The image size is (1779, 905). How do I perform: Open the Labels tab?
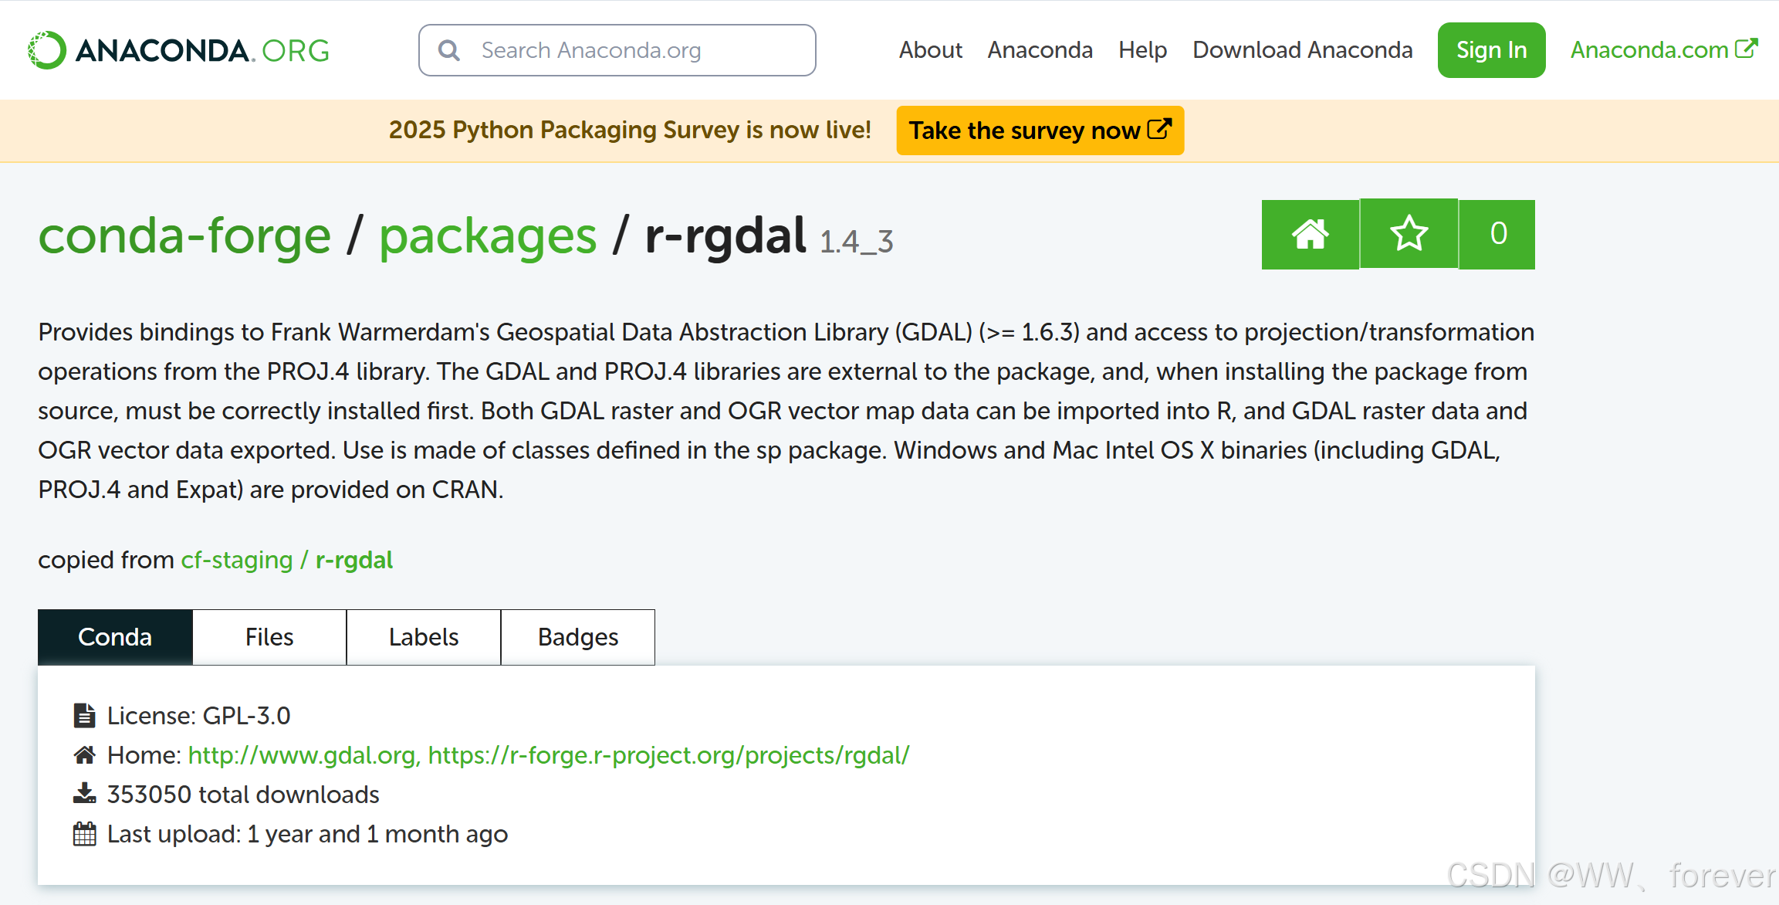click(423, 637)
